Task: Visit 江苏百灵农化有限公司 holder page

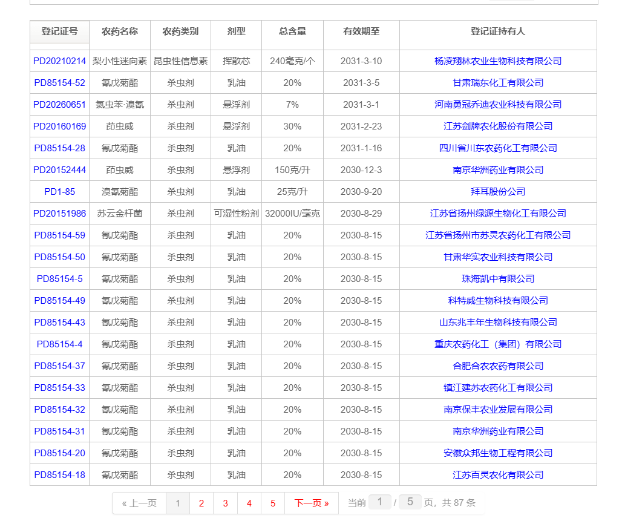Action: coord(497,475)
